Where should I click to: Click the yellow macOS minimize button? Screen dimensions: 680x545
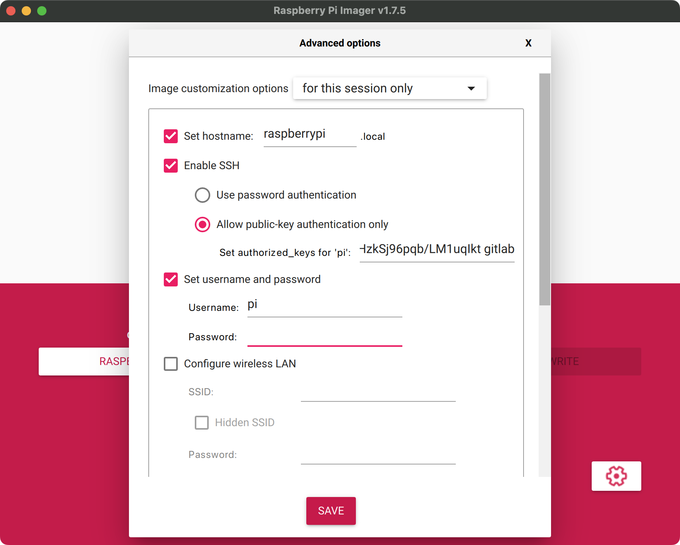coord(26,11)
